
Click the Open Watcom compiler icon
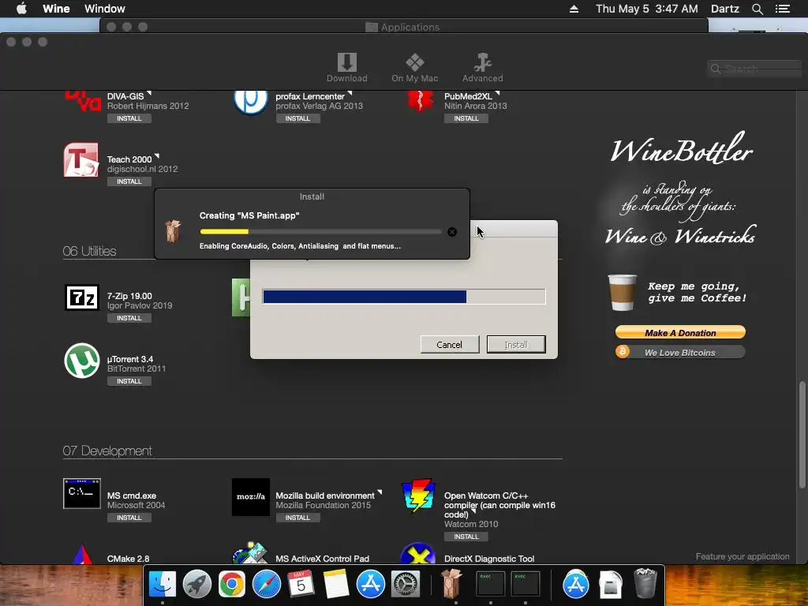click(419, 496)
